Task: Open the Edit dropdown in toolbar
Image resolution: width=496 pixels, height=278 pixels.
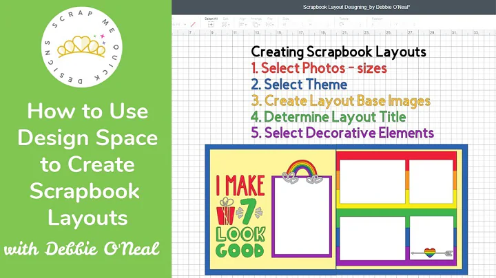Action: (225, 25)
